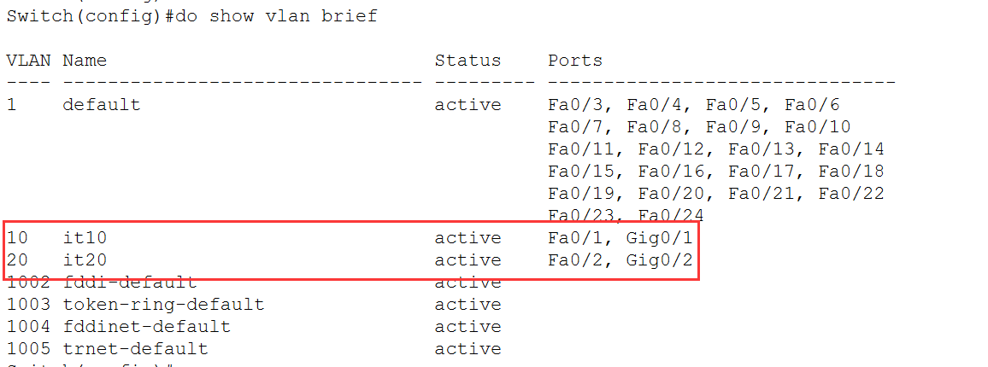
Task: Click the default VLAN name
Action: 102,104
